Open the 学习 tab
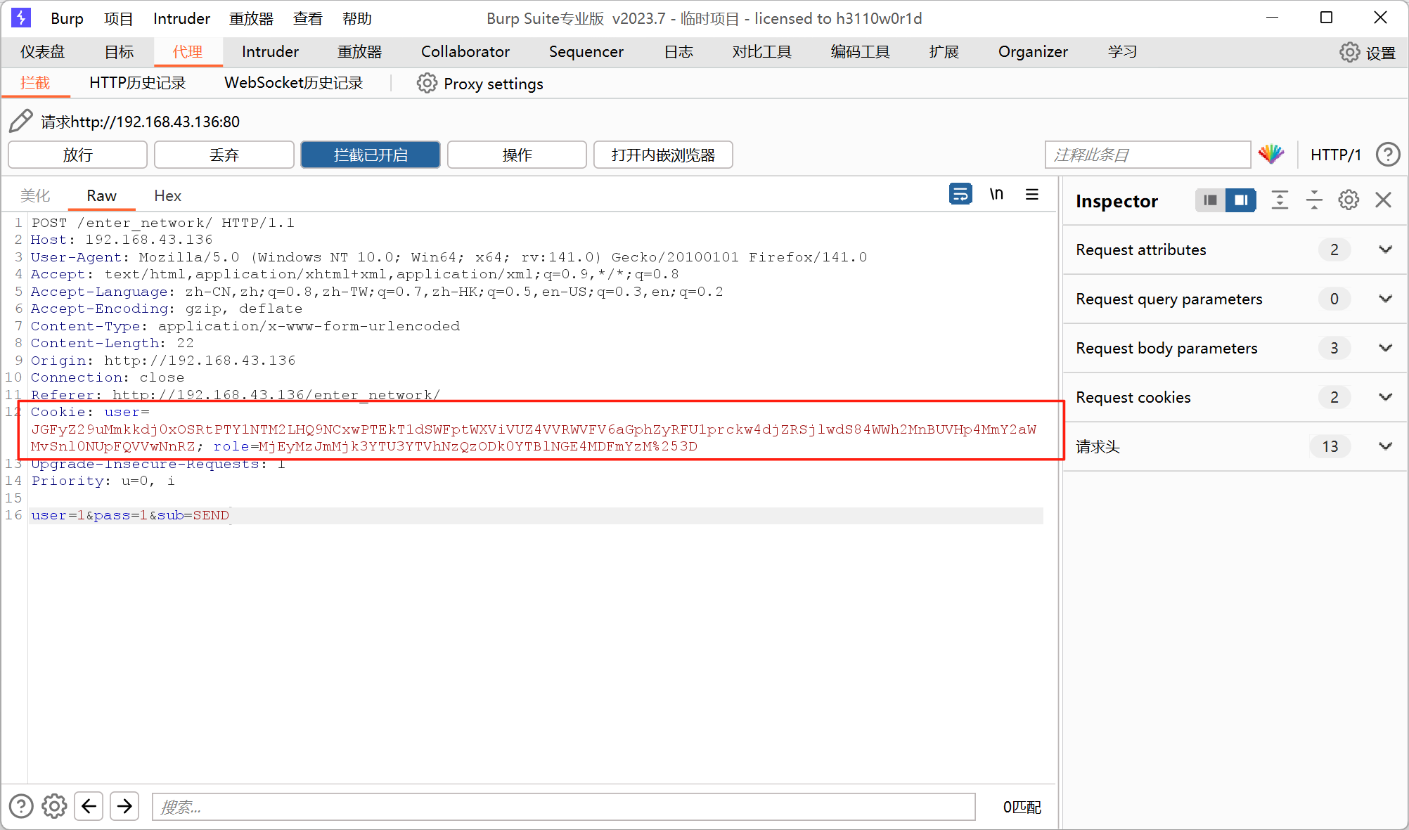This screenshot has width=1409, height=830. 1122,52
